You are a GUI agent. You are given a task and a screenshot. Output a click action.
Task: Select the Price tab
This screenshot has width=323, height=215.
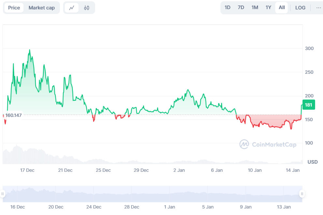pyautogui.click(x=14, y=8)
